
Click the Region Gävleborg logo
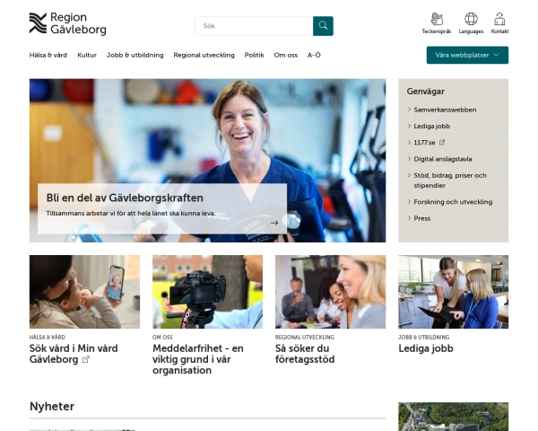[x=68, y=23]
